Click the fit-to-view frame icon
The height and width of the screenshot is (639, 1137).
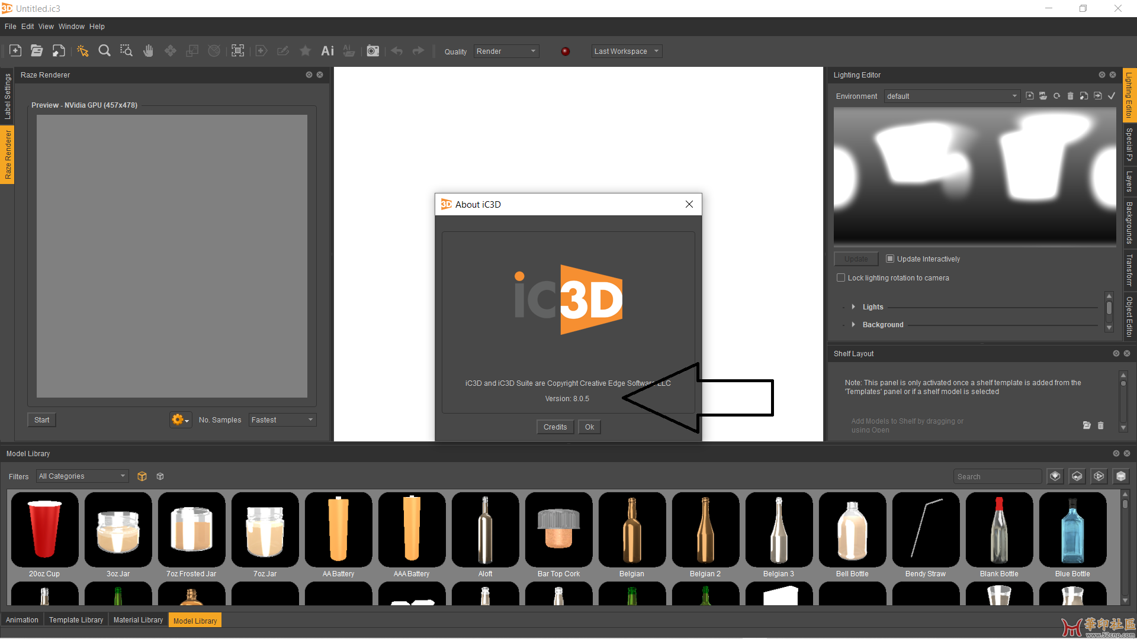tap(237, 51)
